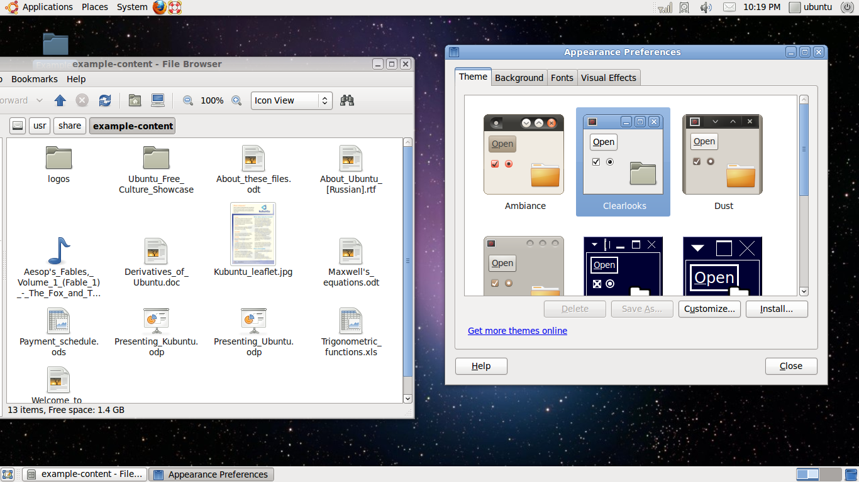859x482 pixels.
Task: Launch Firefox from the top panel
Action: pyautogui.click(x=160, y=8)
